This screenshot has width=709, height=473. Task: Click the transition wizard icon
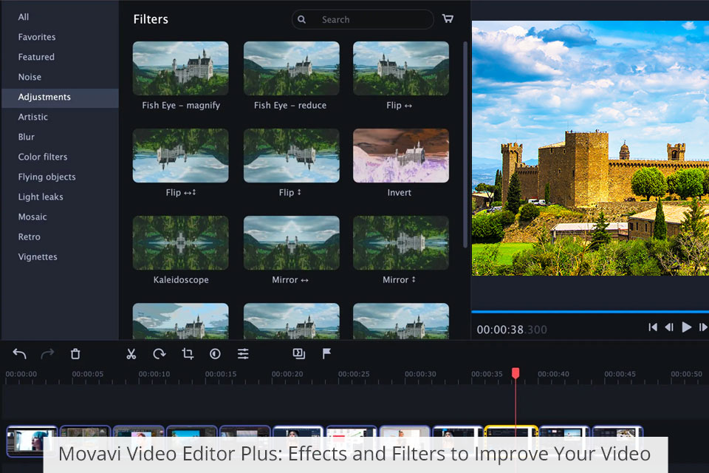click(299, 353)
